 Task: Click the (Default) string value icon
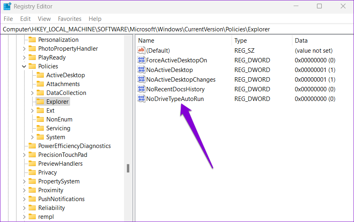[141, 51]
